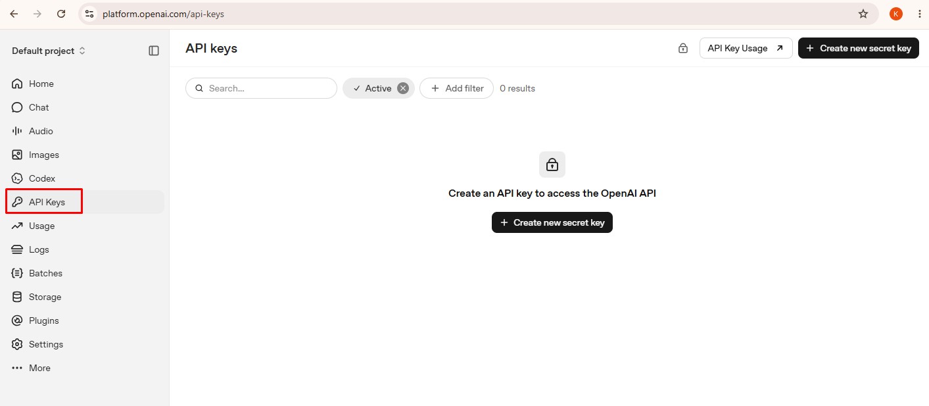Open Chat from the sidebar

point(84,107)
